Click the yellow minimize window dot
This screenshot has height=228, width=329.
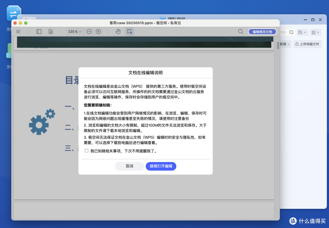click(20, 23)
